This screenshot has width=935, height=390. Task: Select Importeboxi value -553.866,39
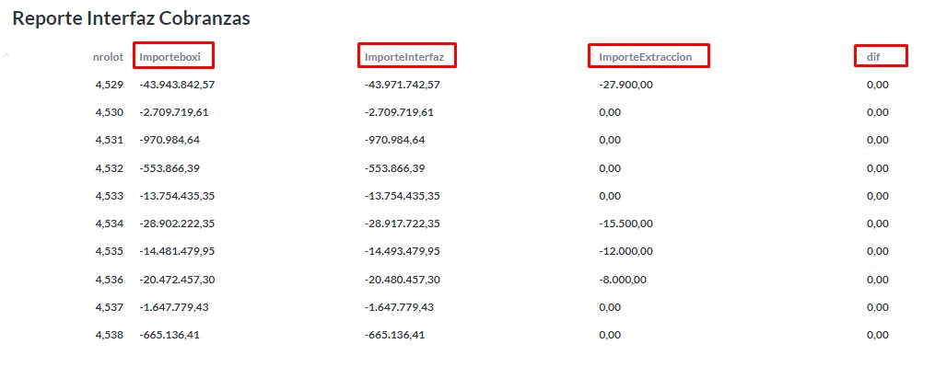click(x=169, y=168)
